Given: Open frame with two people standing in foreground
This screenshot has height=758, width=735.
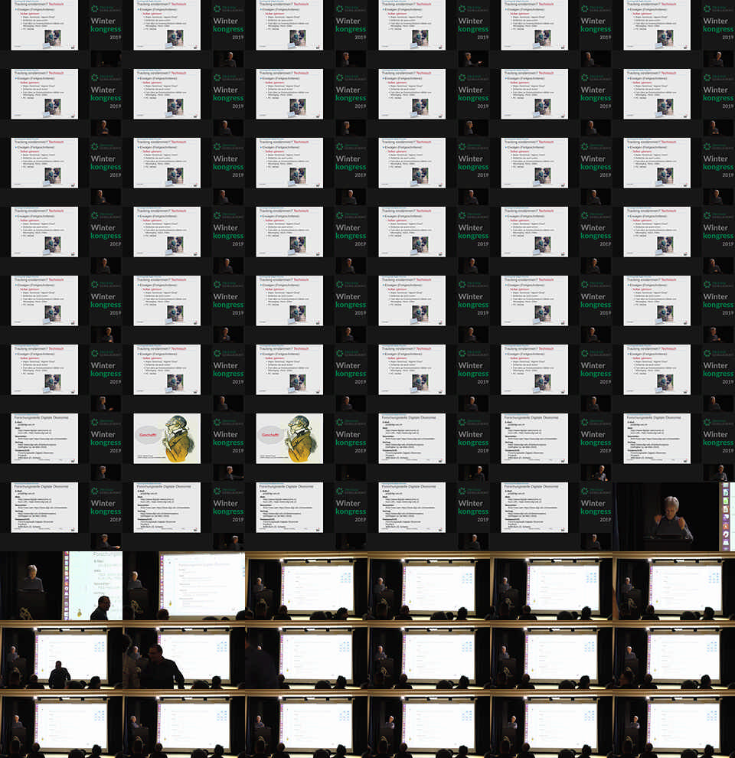Looking at the screenshot, I should click(x=184, y=655).
